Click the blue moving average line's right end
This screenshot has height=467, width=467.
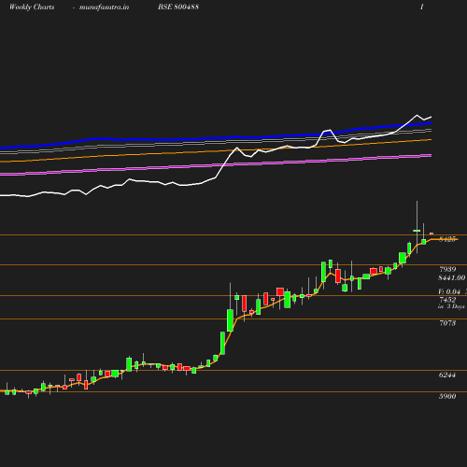430,123
